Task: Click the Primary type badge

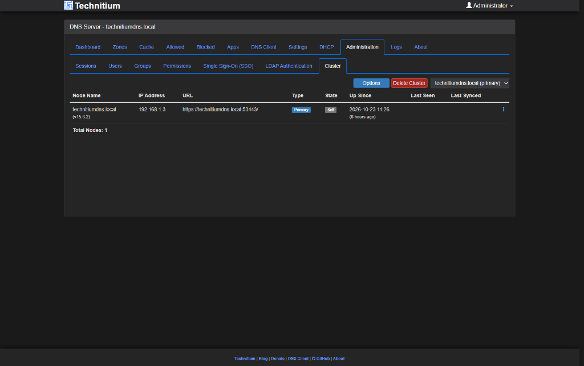Action: (301, 110)
